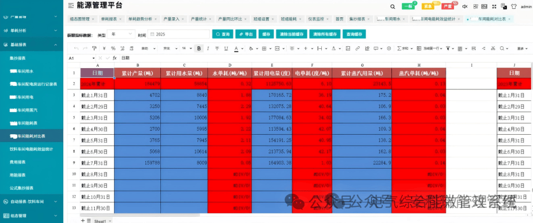Image resolution: width=533 pixels, height=223 pixels.
Task: Expand the sum function dropdown arrow
Action: (x=411, y=49)
